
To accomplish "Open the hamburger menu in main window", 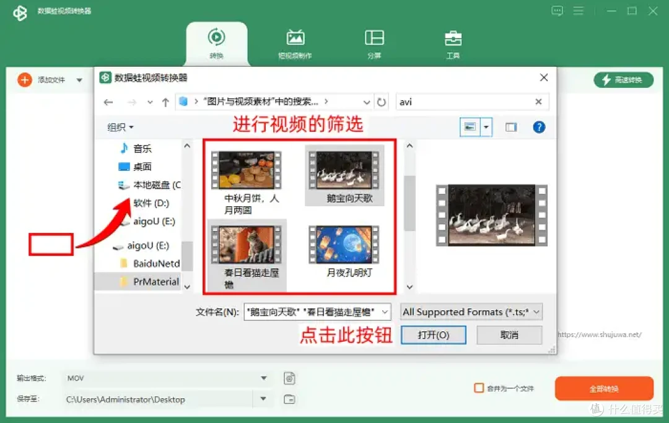I will (578, 11).
